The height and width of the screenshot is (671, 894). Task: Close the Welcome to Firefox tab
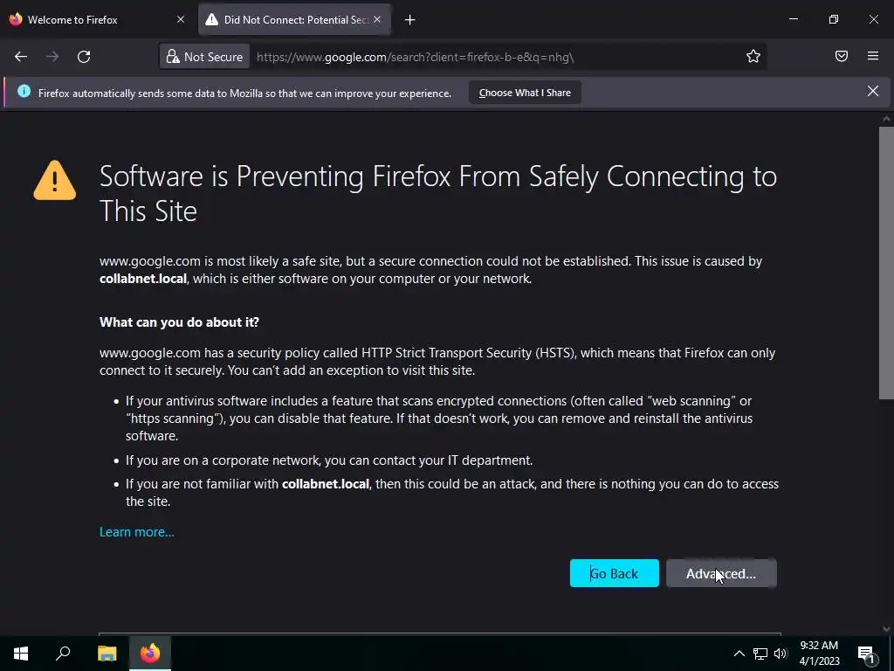tap(181, 19)
